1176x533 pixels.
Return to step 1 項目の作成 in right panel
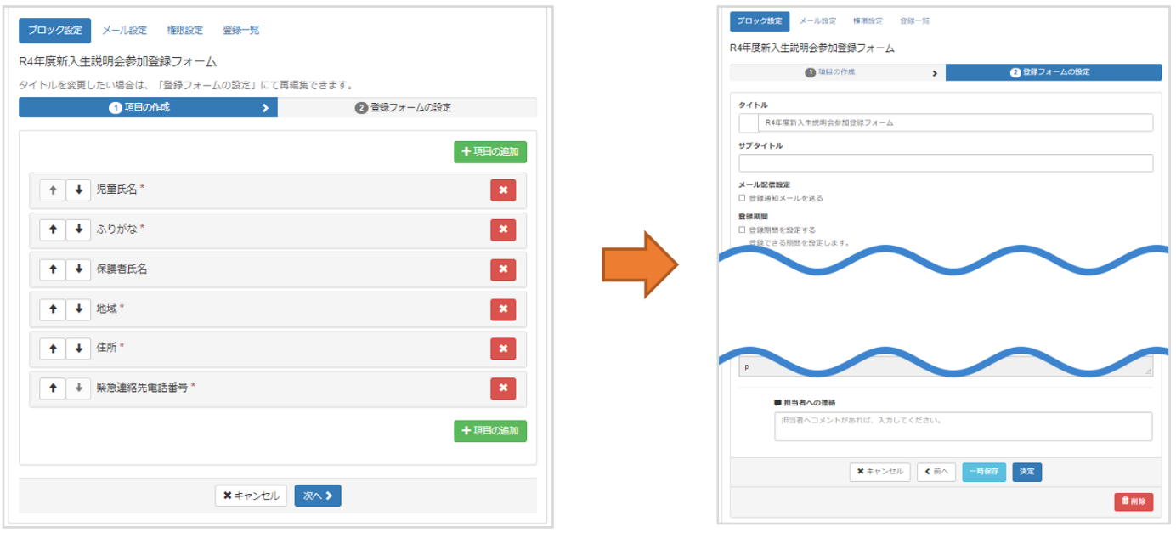pyautogui.click(x=836, y=72)
